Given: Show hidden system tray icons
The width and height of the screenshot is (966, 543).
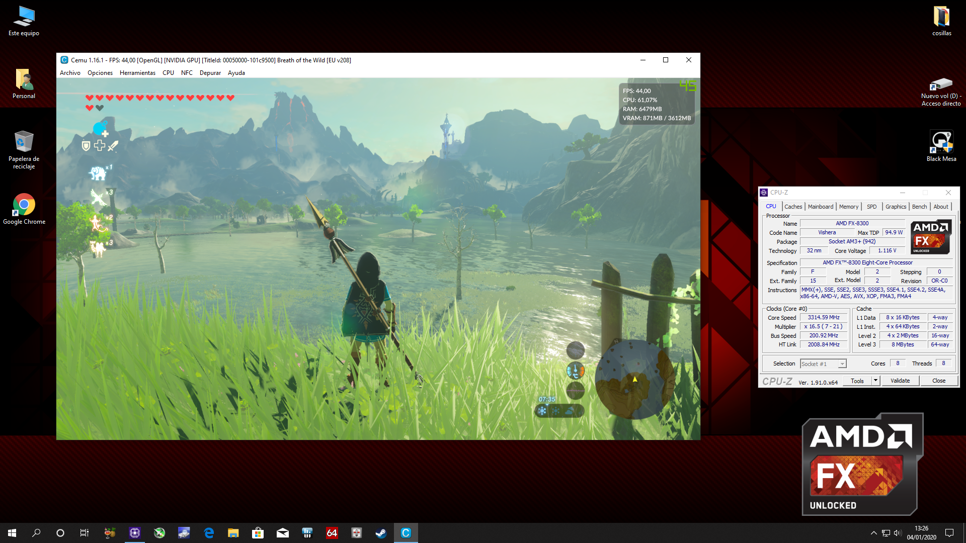Looking at the screenshot, I should tap(873, 533).
